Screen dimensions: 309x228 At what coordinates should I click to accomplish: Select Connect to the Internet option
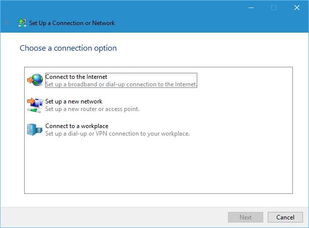click(121, 80)
